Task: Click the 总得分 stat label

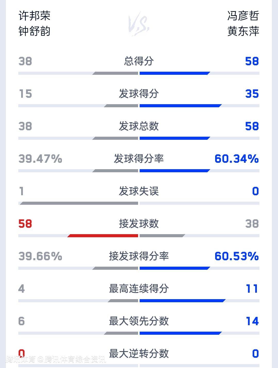Action: (x=139, y=61)
